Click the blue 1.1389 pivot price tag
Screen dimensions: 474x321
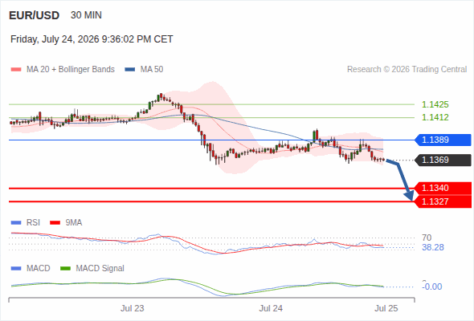(443, 140)
